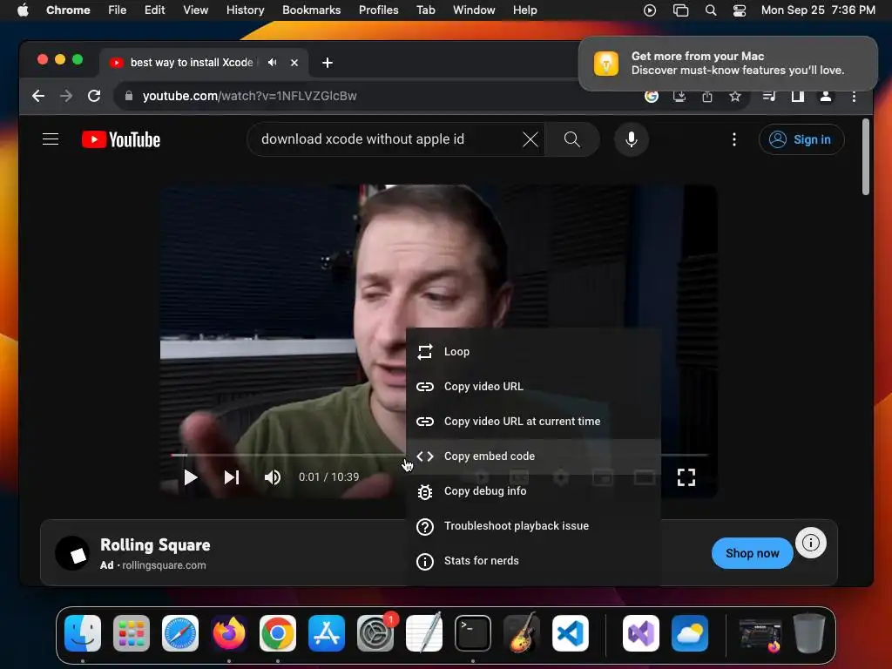The height and width of the screenshot is (669, 892).
Task: Open the rollingsquare.com ad link
Action: point(164,565)
